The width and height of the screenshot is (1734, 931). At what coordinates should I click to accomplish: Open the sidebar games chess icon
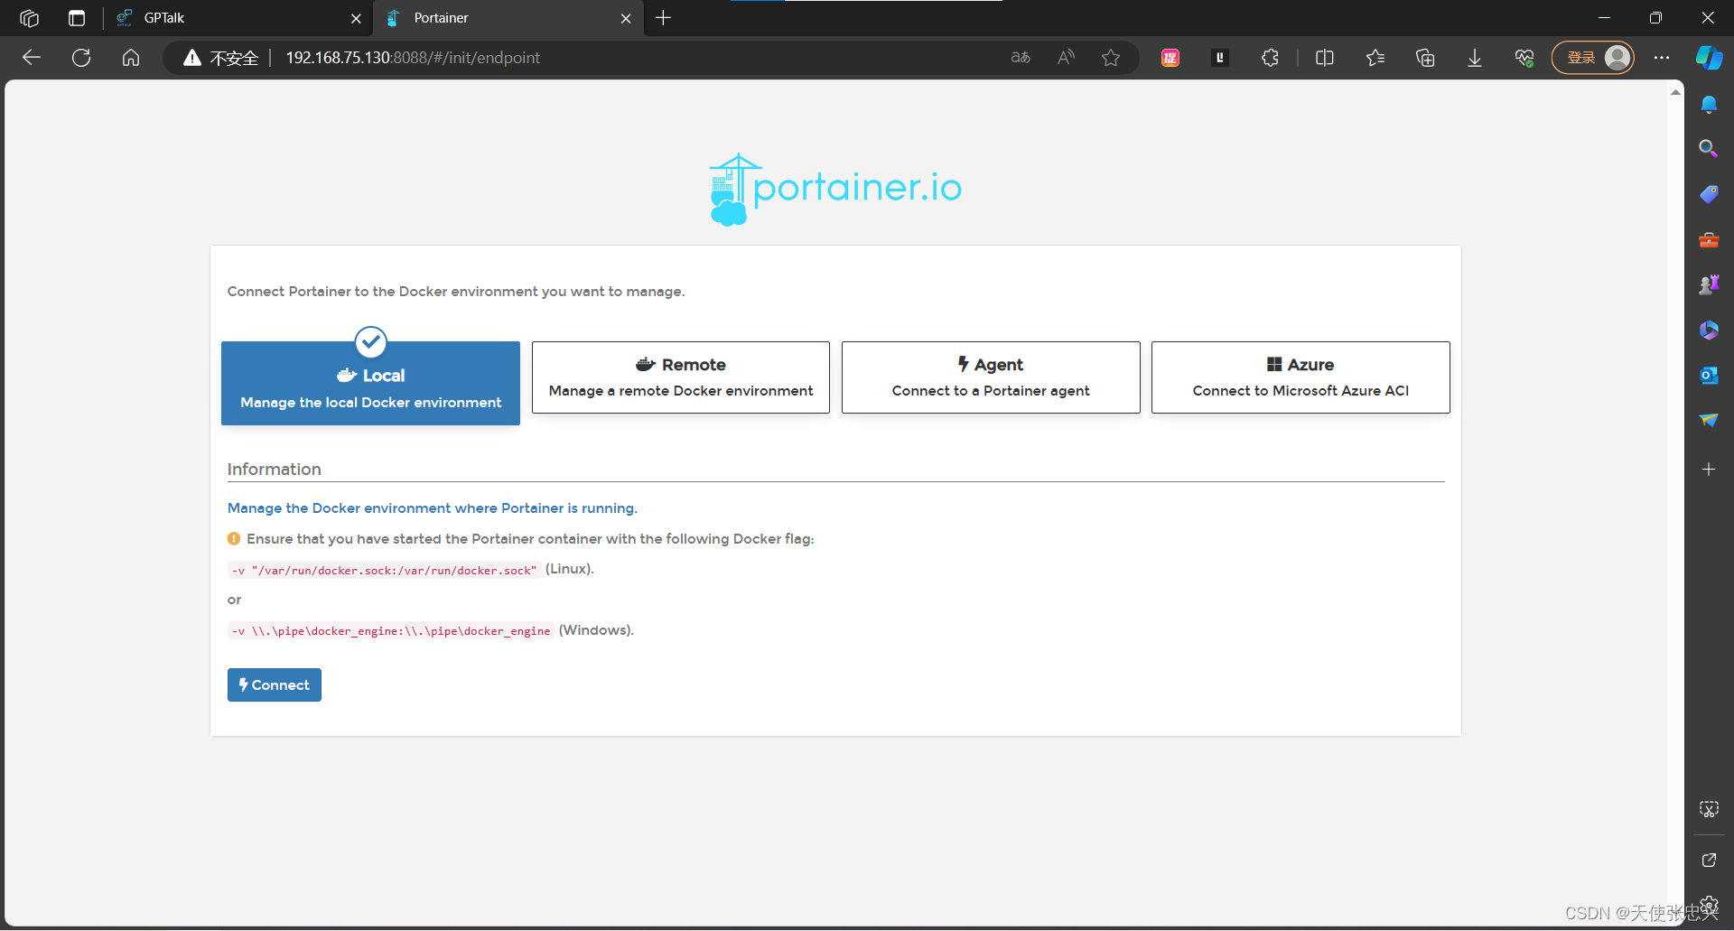click(1709, 284)
